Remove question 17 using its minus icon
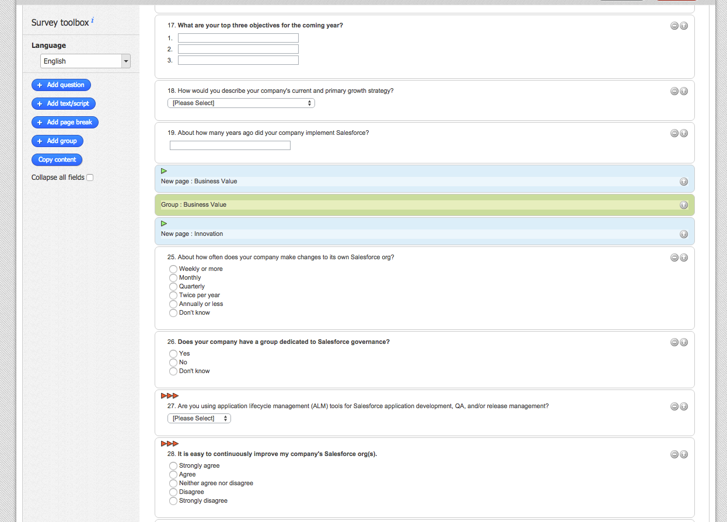The image size is (727, 522). tap(674, 26)
